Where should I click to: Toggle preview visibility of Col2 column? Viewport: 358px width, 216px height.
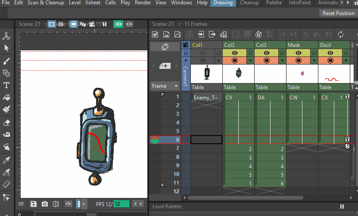pyautogui.click(x=235, y=52)
